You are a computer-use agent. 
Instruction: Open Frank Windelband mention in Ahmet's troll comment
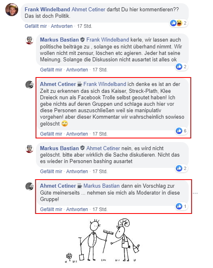coord(105,84)
